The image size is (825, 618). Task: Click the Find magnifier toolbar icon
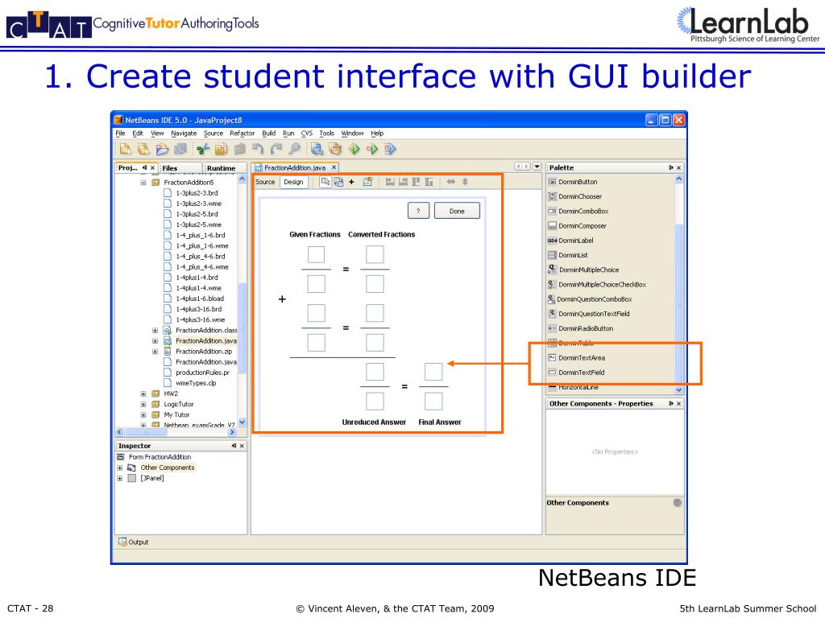point(295,149)
